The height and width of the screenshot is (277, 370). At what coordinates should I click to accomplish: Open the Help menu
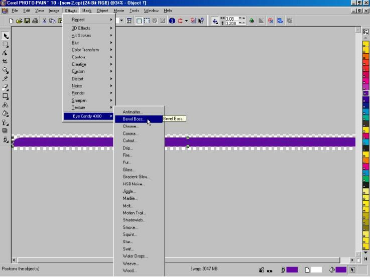point(168,11)
